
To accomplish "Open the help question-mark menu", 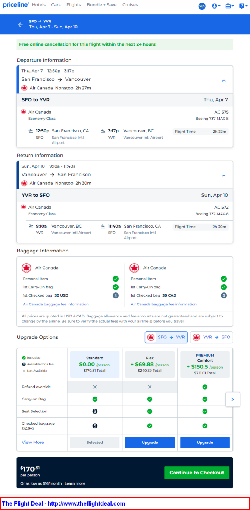I will [243, 6].
